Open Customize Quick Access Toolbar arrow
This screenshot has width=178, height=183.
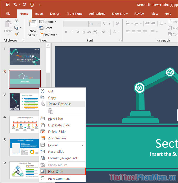click(40, 5)
